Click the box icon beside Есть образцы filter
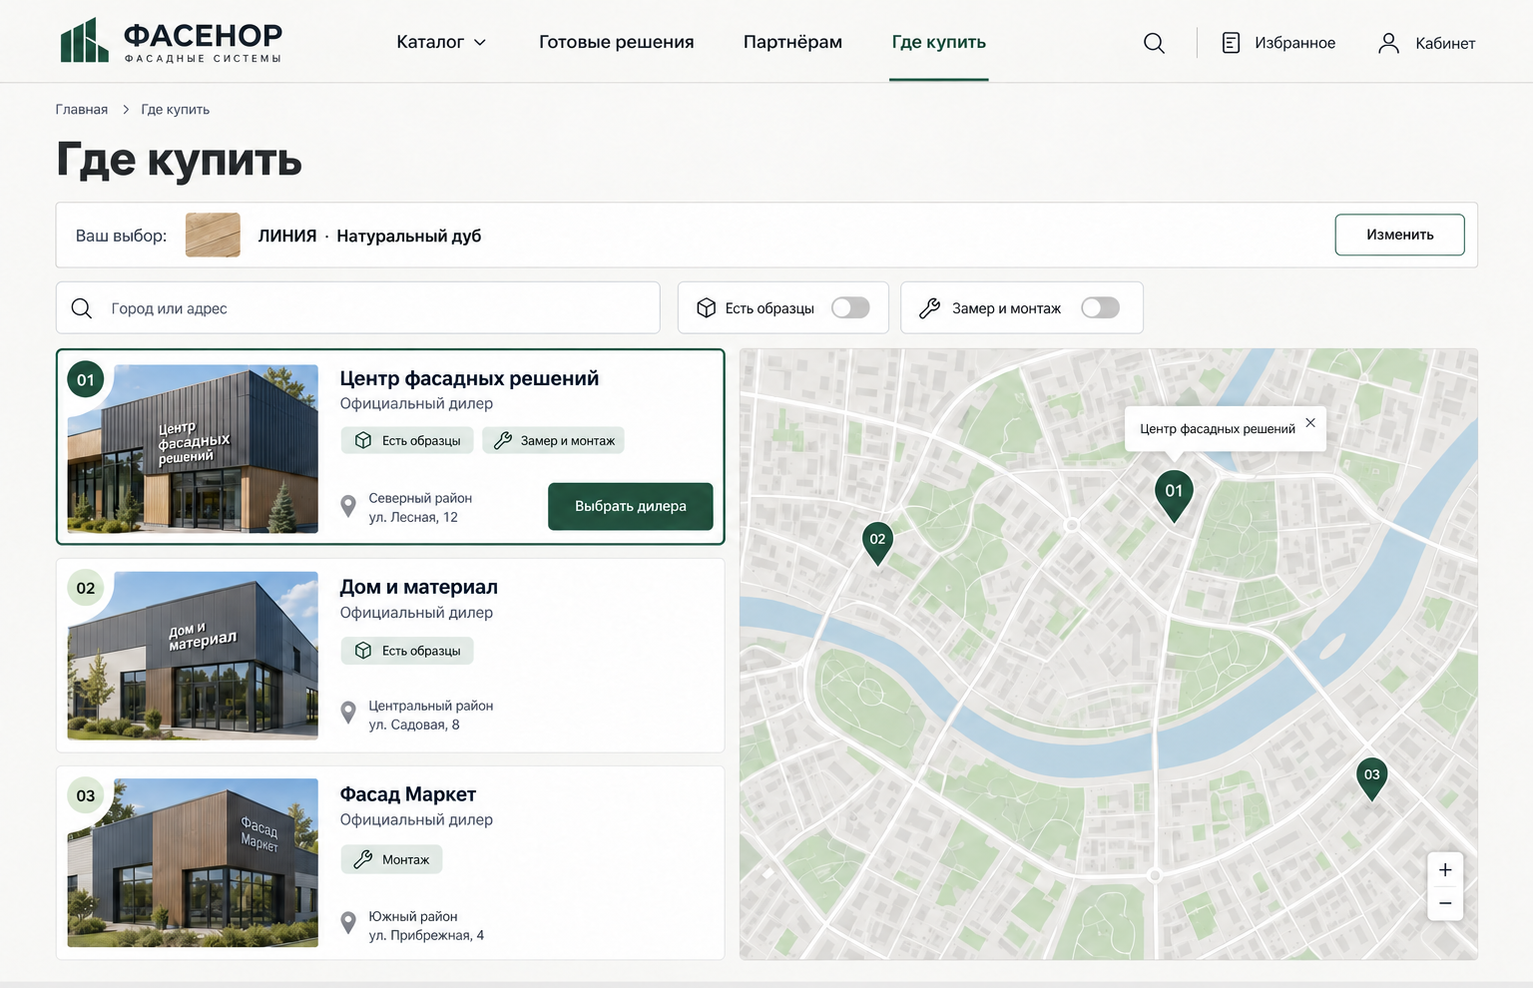The height and width of the screenshot is (988, 1533). 707,308
